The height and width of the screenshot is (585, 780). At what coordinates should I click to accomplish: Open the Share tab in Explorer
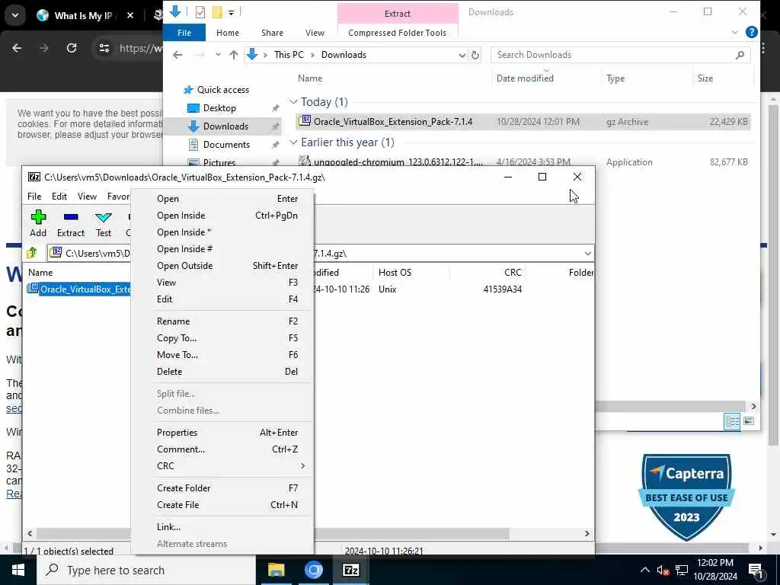click(272, 33)
